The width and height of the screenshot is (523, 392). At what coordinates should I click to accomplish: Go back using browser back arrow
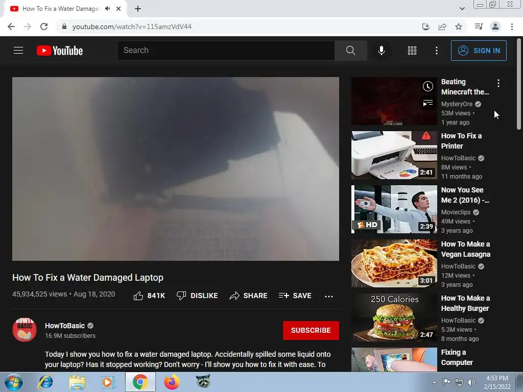coord(11,27)
